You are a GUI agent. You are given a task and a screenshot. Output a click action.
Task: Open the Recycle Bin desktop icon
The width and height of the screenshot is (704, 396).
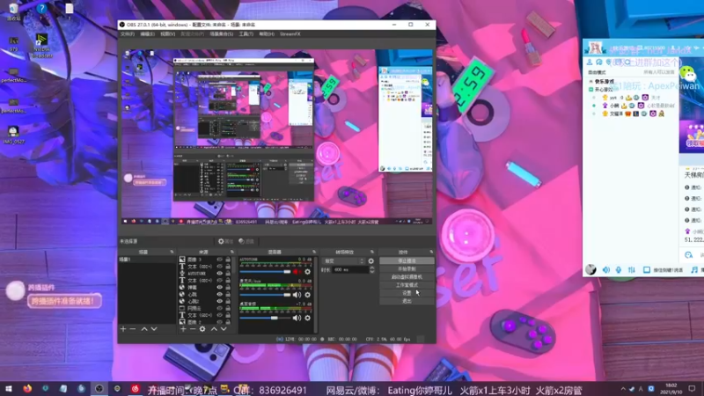pos(13,11)
